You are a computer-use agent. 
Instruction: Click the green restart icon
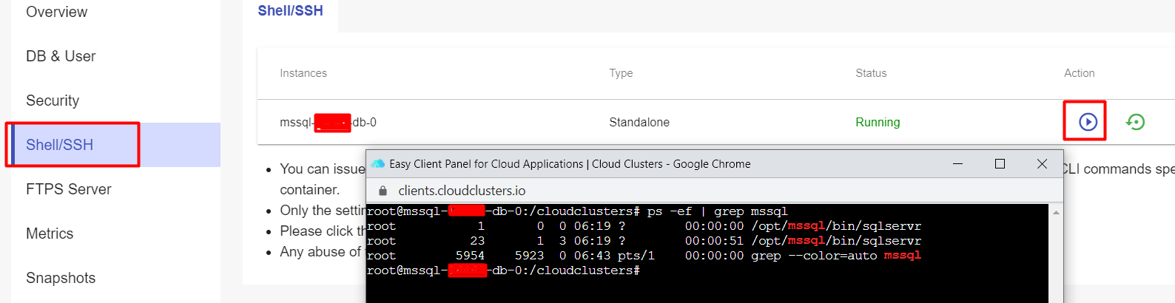[x=1135, y=121]
